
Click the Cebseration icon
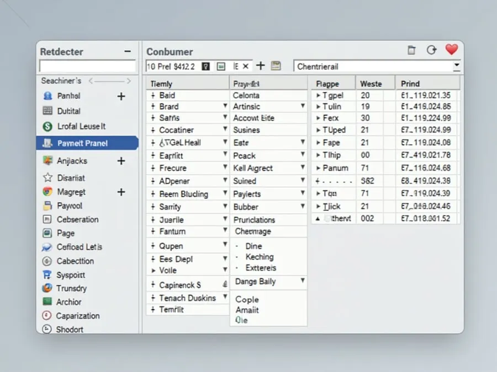47,219
